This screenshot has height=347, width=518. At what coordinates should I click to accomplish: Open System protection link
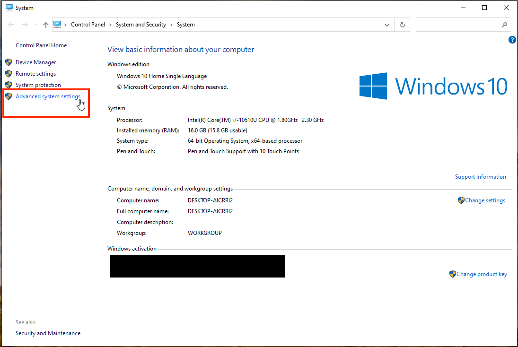coord(38,85)
